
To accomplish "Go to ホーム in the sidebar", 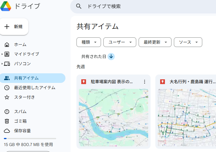I will click(x=20, y=45).
